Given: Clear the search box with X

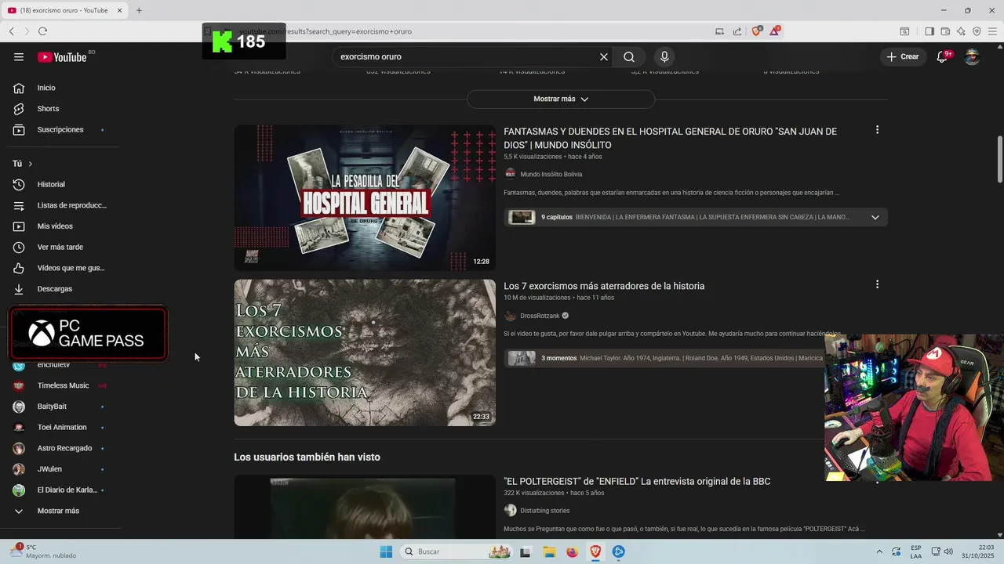Looking at the screenshot, I should point(604,57).
